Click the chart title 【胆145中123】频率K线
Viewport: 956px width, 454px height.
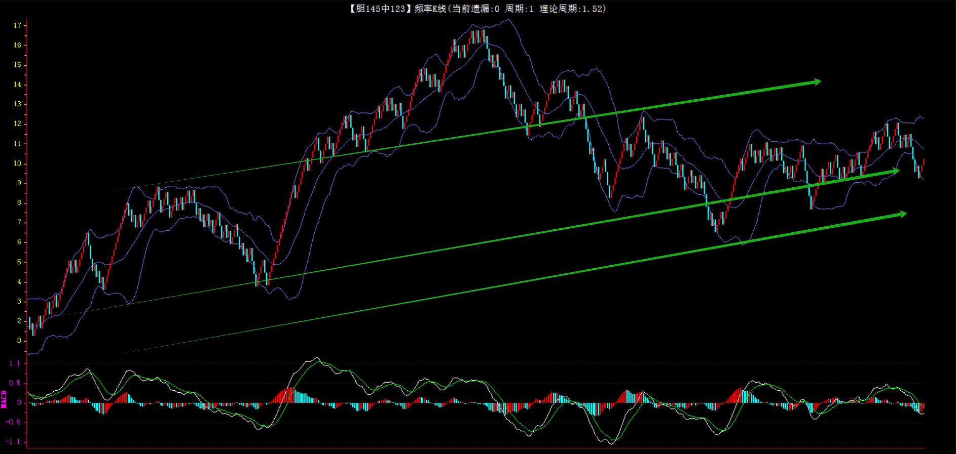396,9
